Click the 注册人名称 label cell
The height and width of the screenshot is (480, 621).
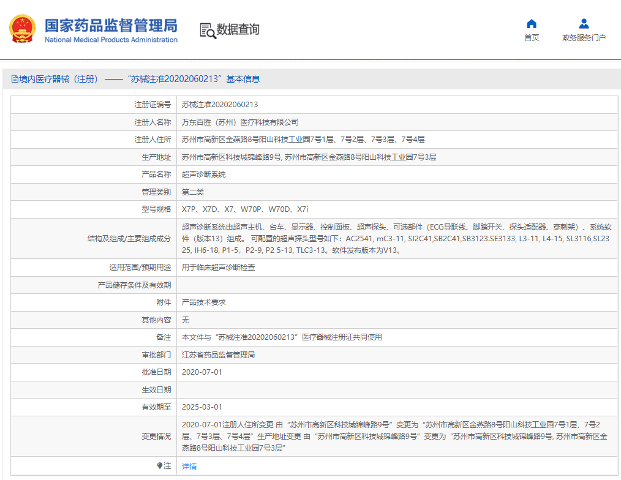tap(94, 122)
